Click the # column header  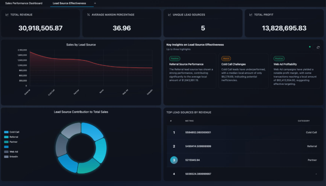tap(171, 121)
